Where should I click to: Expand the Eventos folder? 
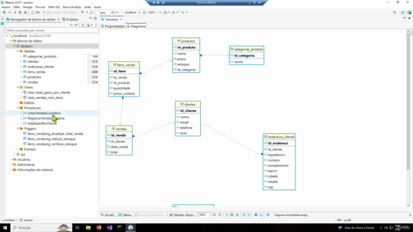[17, 149]
